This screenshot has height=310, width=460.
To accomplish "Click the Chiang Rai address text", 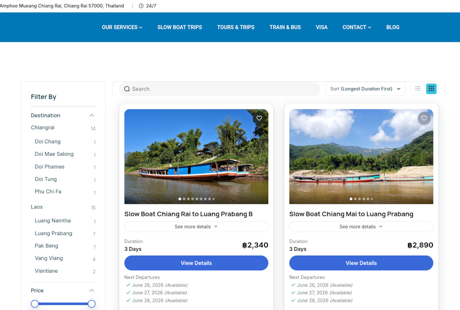I will pyautogui.click(x=62, y=6).
